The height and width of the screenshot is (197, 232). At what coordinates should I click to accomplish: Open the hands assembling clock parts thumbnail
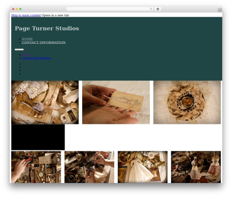90,167
